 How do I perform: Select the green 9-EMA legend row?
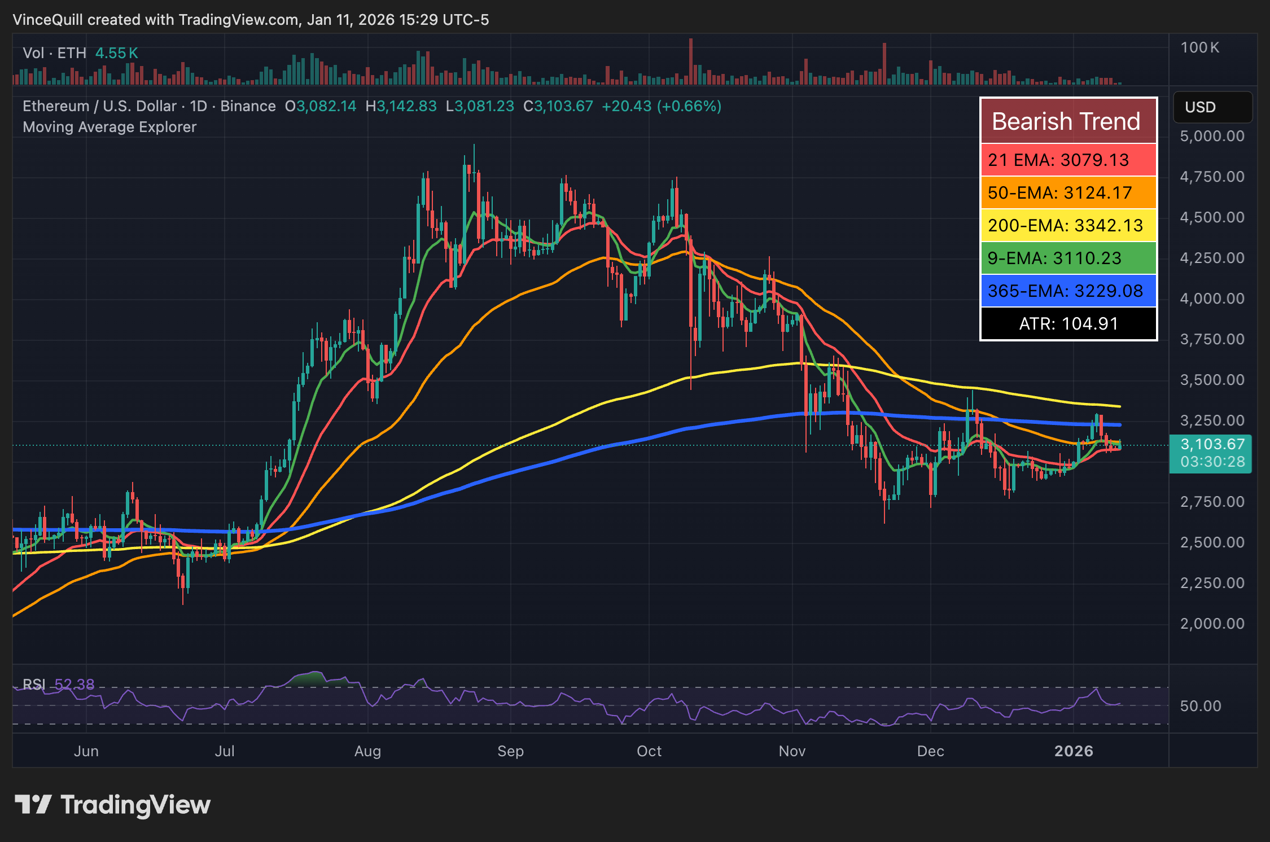tap(1068, 258)
